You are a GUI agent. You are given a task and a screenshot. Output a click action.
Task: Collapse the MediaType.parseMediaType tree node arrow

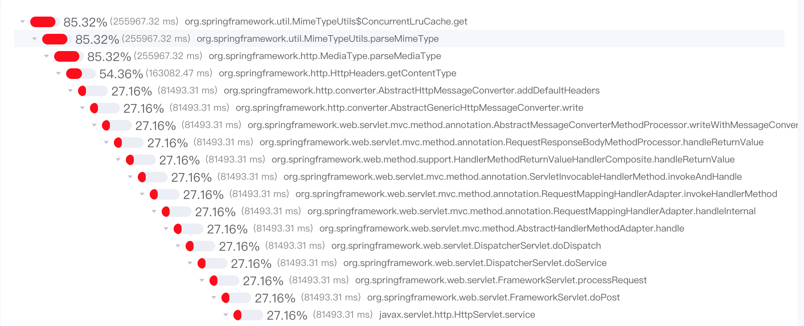point(46,56)
